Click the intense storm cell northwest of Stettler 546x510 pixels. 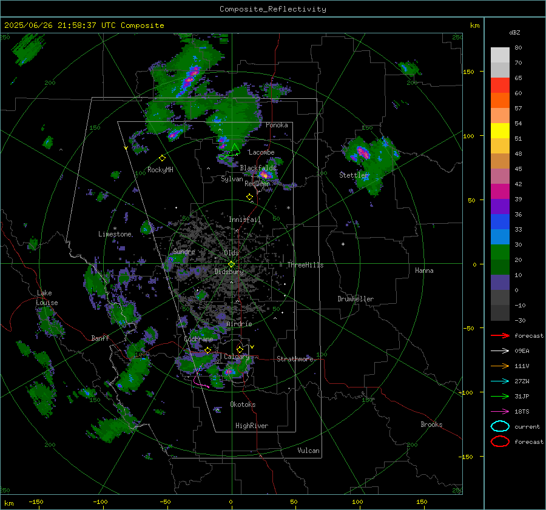point(363,152)
